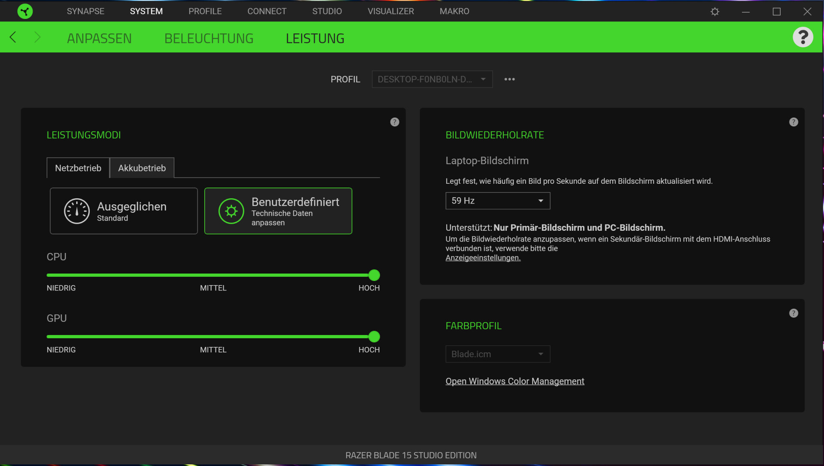The height and width of the screenshot is (466, 824).
Task: Show help for Farbprofil panel
Action: [x=794, y=313]
